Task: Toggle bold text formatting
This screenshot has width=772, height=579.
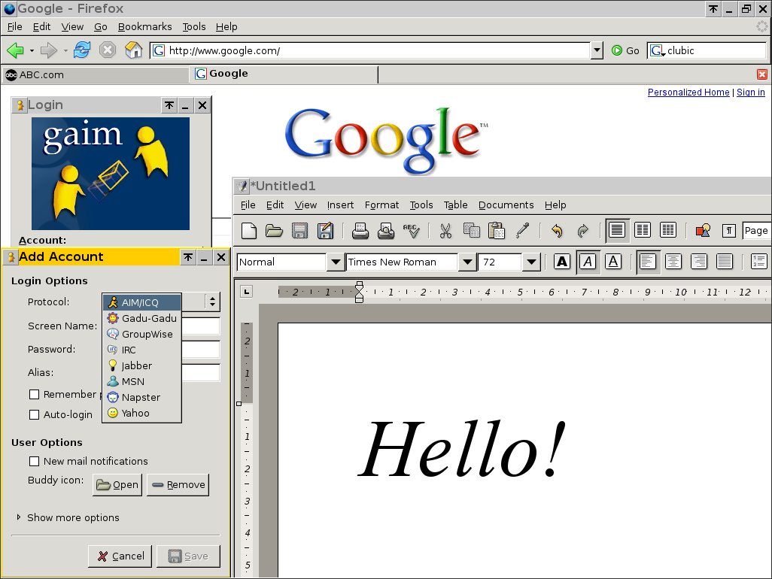Action: click(x=562, y=262)
